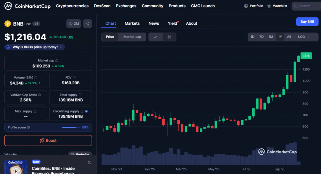Collapse the CoinBites panel arrow

[89, 162]
